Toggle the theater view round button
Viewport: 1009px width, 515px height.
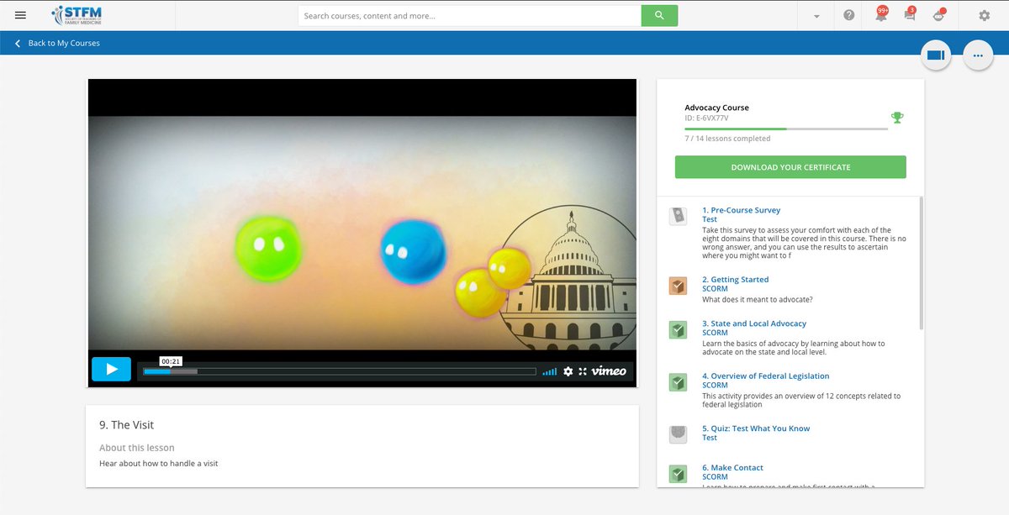[x=935, y=55]
